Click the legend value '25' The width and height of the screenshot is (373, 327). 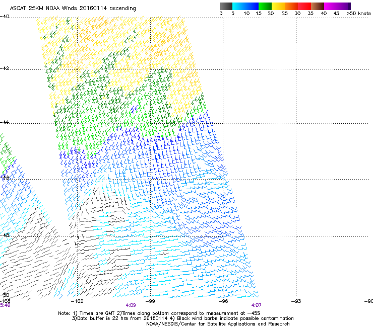pyautogui.click(x=285, y=14)
